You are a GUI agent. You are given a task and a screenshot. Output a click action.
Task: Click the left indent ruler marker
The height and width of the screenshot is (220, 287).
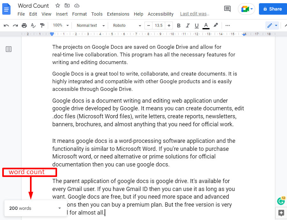pyautogui.click(x=52, y=34)
